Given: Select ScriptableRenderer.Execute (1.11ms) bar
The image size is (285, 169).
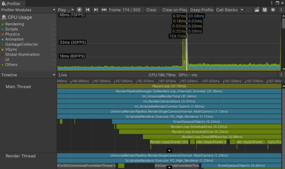Looking at the screenshot, I should 169,117.
